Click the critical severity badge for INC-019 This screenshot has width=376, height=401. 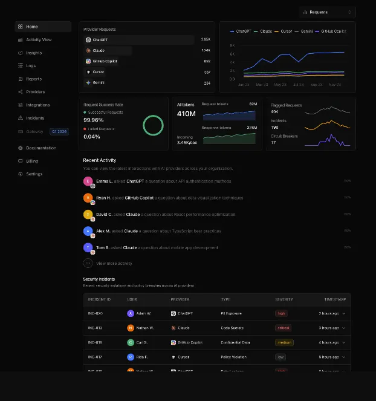click(x=284, y=328)
